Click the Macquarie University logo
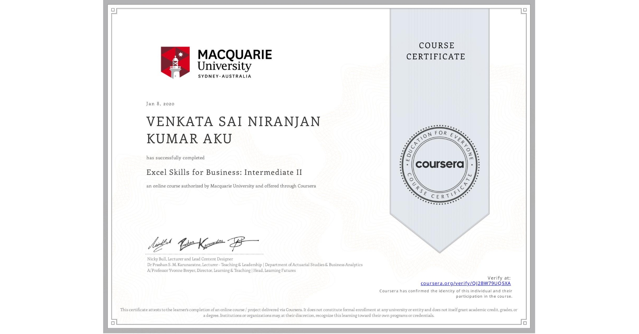This screenshot has width=639, height=334. click(216, 62)
